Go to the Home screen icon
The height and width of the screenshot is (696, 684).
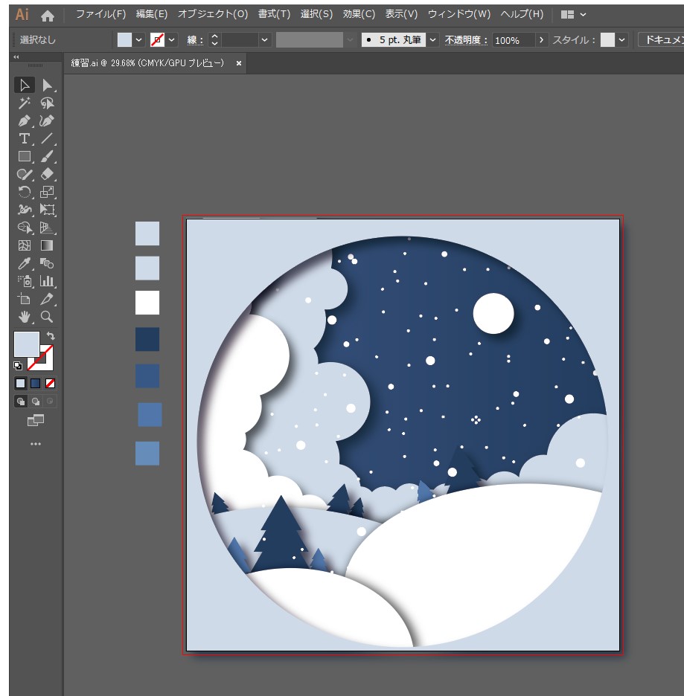48,16
